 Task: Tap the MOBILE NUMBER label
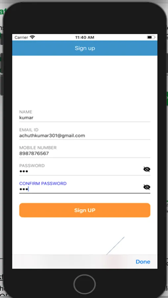point(38,148)
